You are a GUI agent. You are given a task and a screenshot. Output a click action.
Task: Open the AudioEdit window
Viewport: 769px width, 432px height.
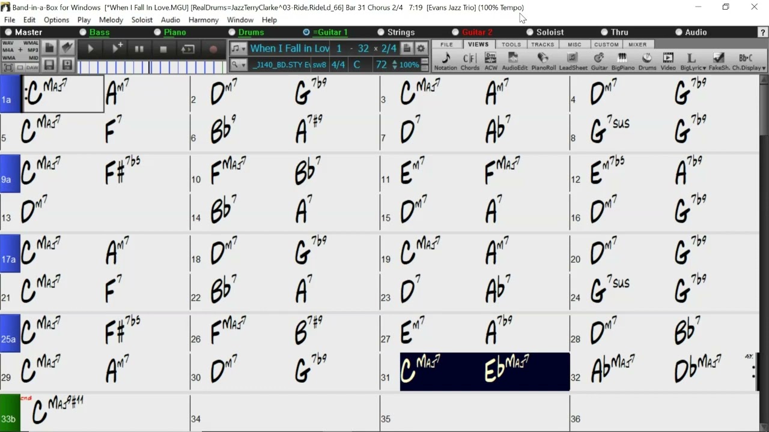tap(514, 62)
